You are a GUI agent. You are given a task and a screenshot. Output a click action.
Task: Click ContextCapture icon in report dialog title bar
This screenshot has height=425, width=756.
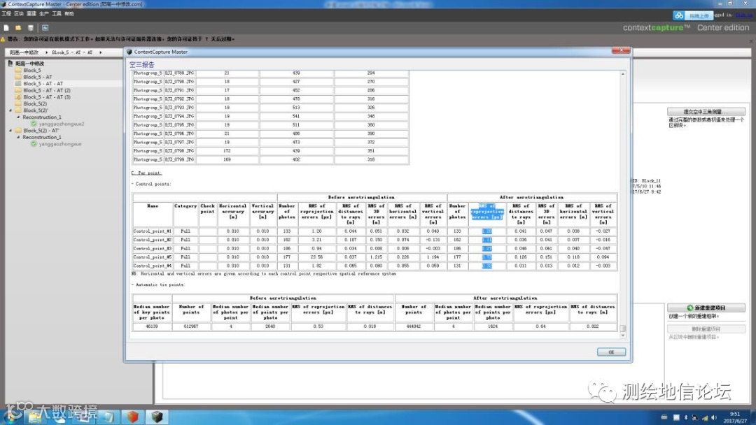(129, 52)
